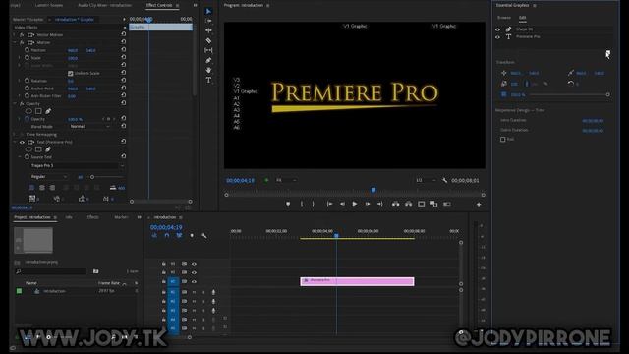Viewport: 629px width, 354px height.
Task: Toggle Snap magnet in the timeline
Action: 167,236
